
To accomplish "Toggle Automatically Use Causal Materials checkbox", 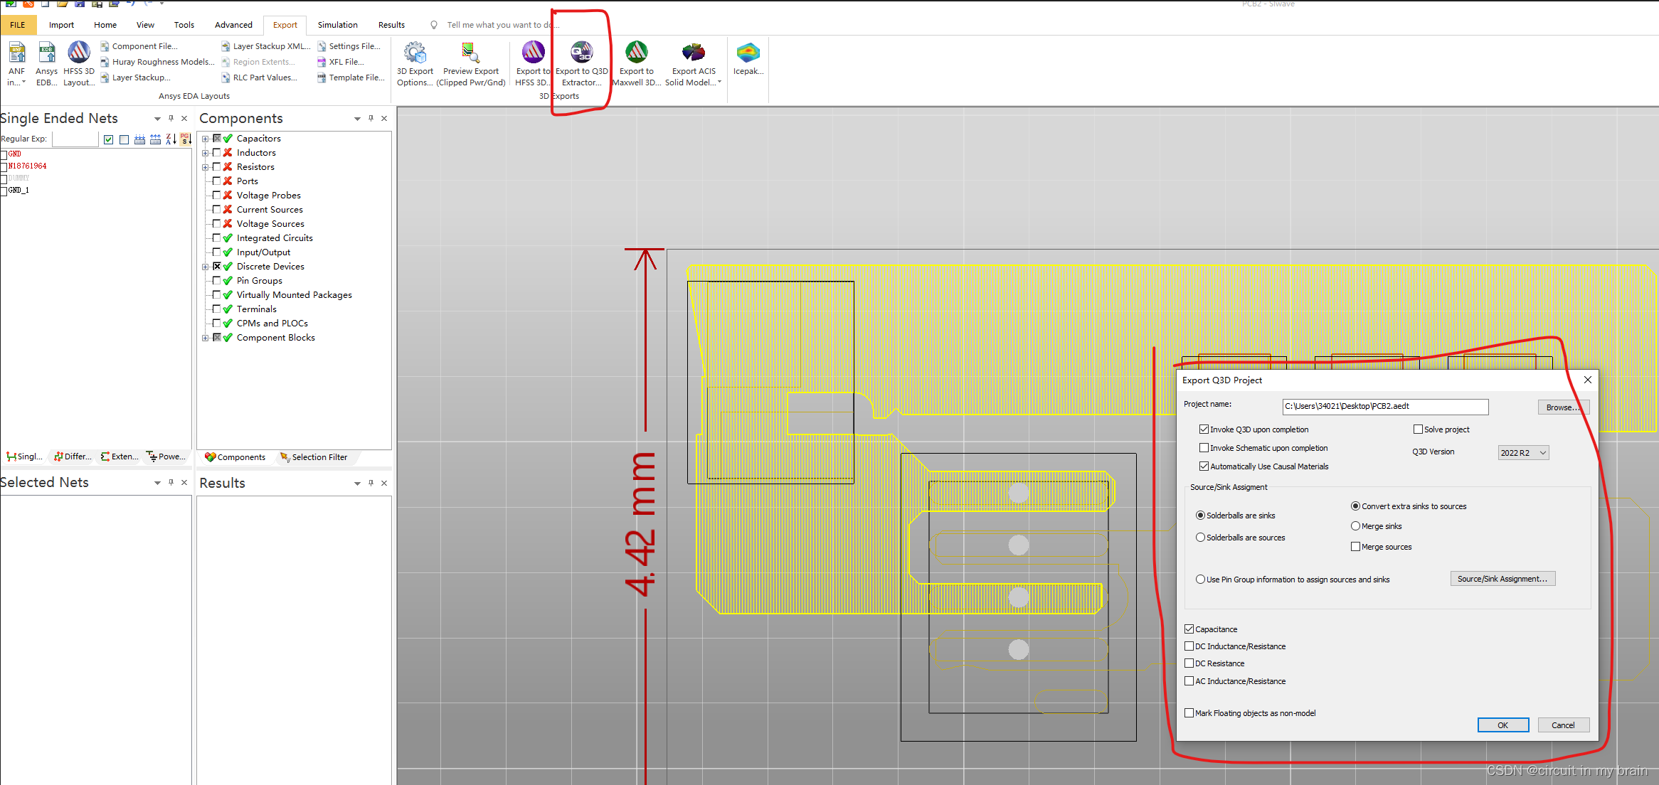I will coord(1204,466).
